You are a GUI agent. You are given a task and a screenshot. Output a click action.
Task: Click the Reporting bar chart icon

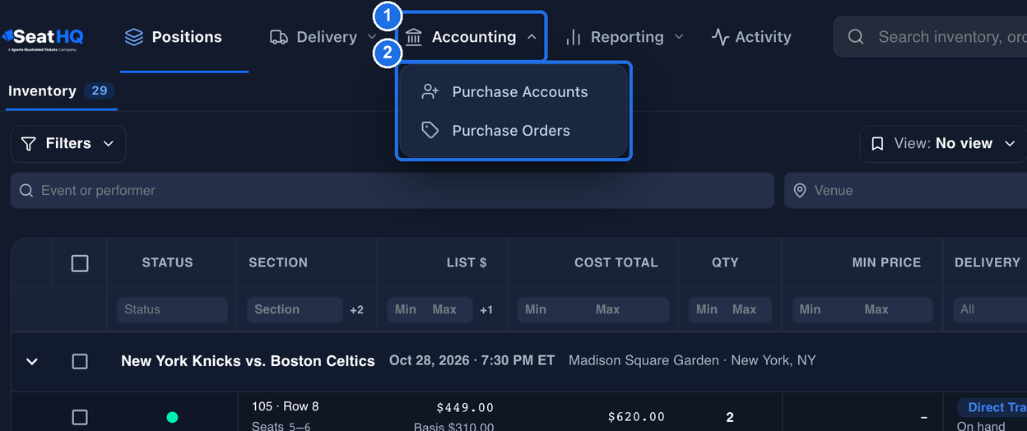[x=574, y=37]
